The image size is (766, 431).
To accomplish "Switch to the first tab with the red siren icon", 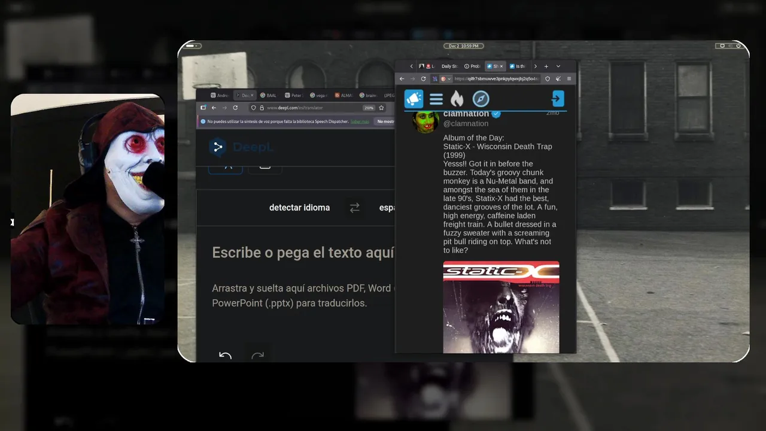I will pos(427,66).
